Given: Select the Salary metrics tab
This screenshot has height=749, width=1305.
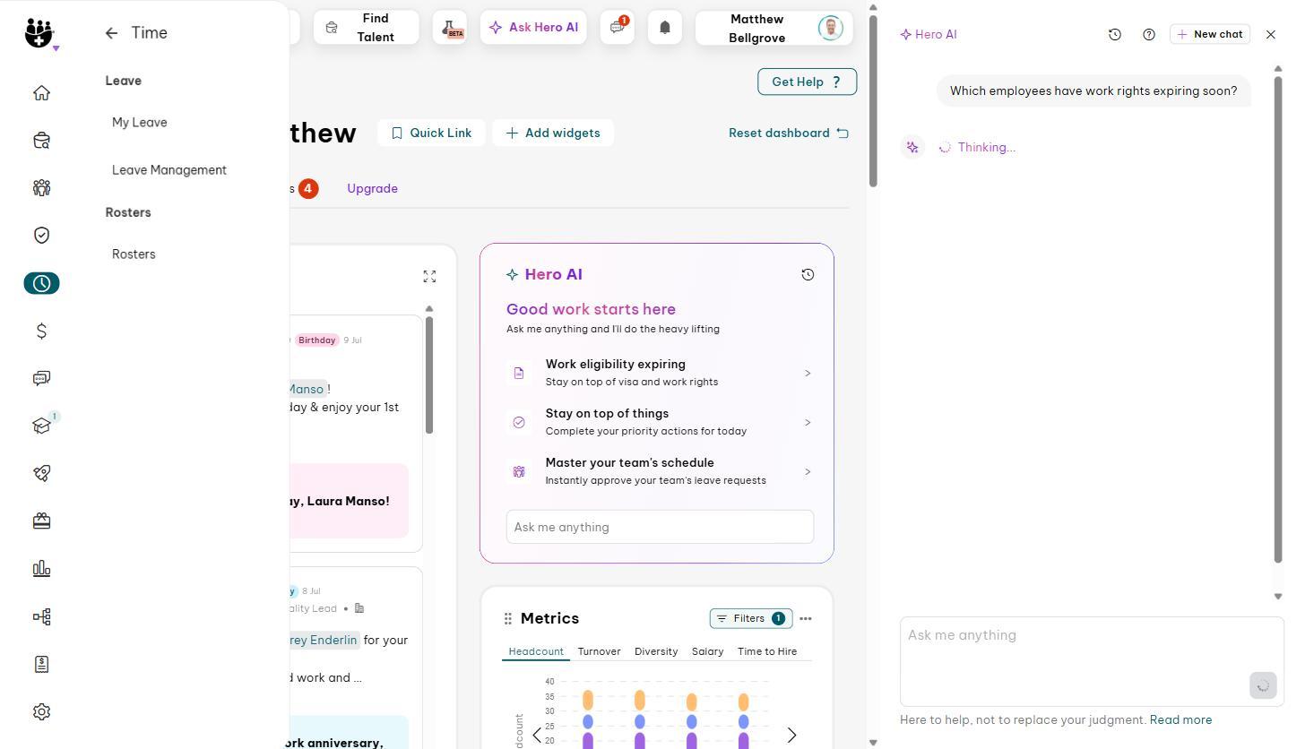Looking at the screenshot, I should [707, 651].
